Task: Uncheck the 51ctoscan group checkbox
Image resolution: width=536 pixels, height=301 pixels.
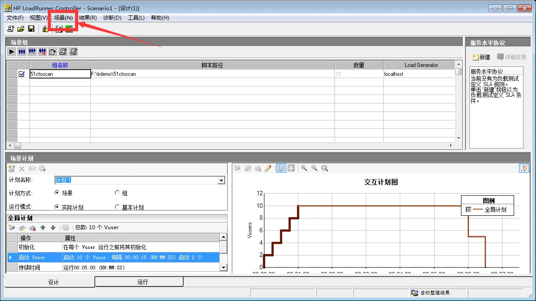Action: coord(21,74)
